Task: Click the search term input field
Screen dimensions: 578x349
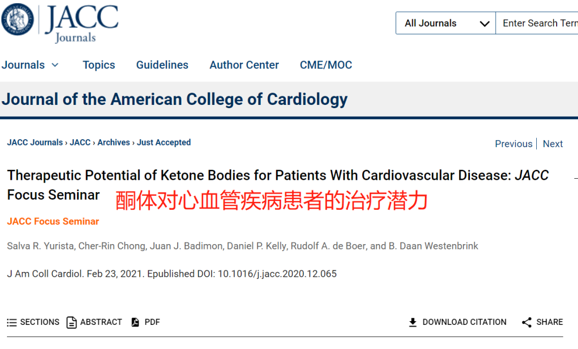Action: [537, 23]
